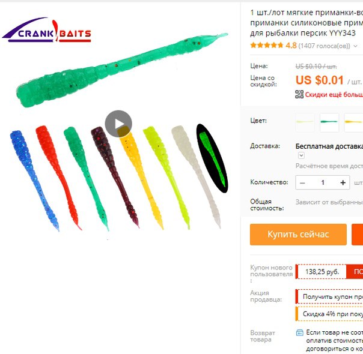
Task: Select the green lure color swatch
Action: point(329,122)
